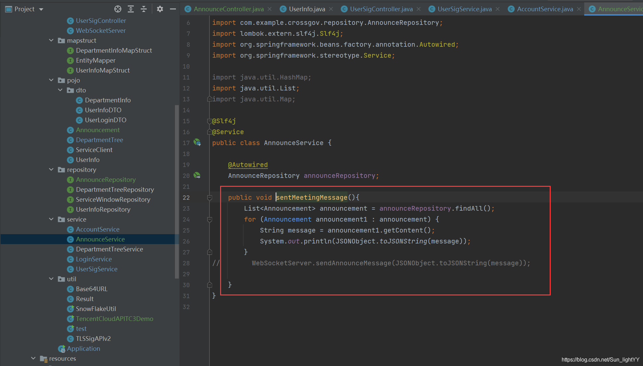The height and width of the screenshot is (366, 643).
Task: Open Project panel settings gear
Action: coord(160,9)
